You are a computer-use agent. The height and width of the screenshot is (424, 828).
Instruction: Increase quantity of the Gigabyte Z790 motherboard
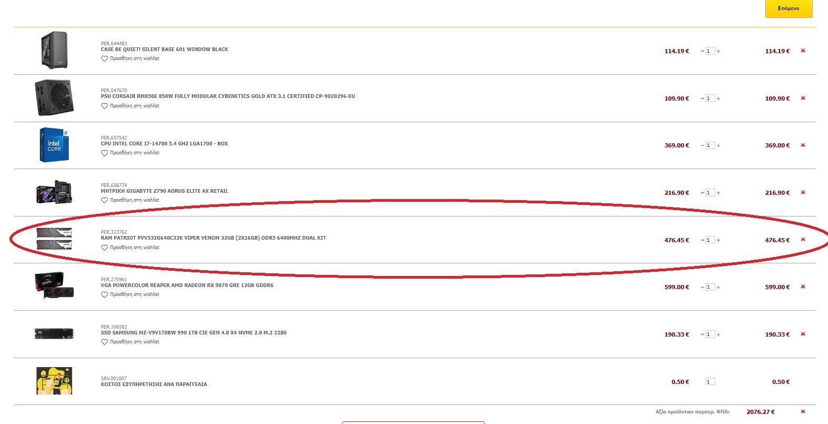[x=718, y=193]
